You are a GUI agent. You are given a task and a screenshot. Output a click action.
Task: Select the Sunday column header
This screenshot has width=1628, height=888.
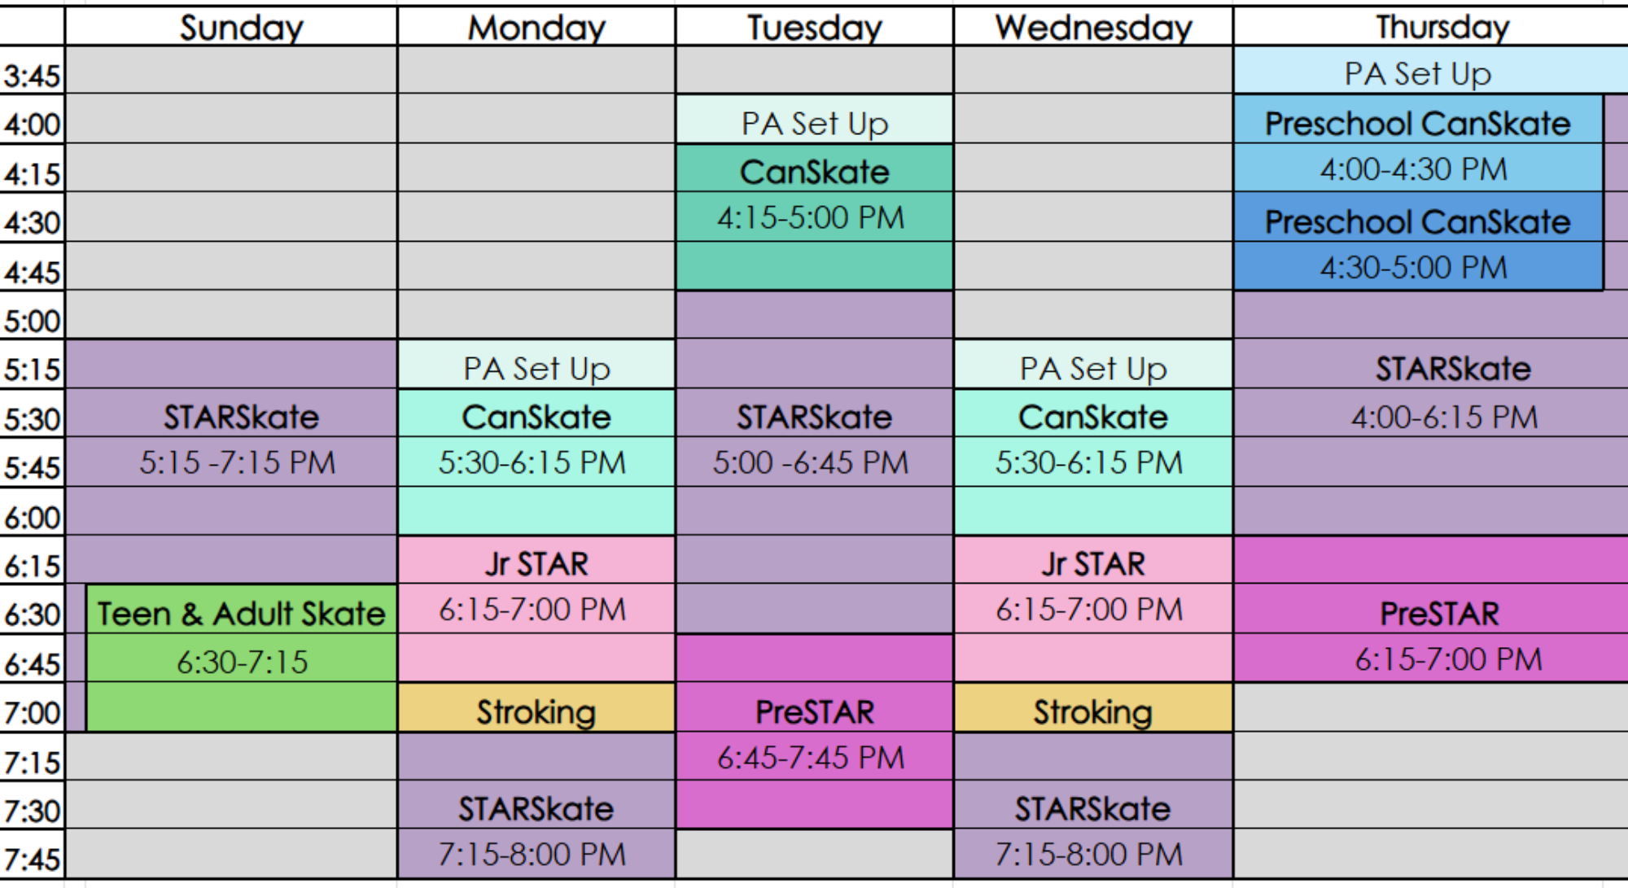point(231,27)
